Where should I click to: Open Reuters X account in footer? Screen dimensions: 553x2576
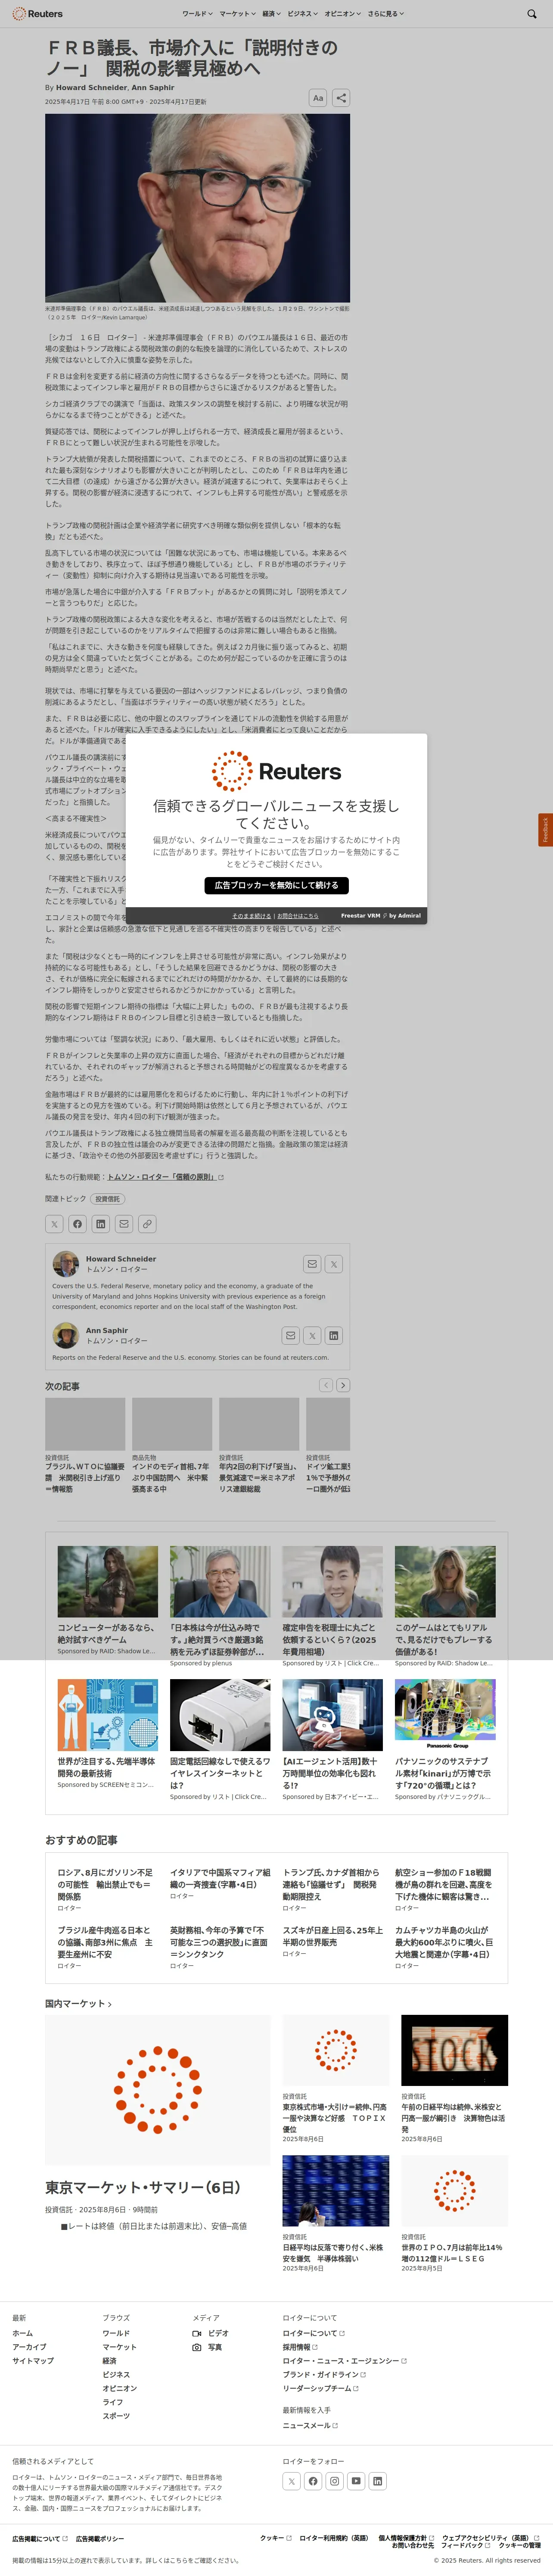click(x=291, y=2481)
